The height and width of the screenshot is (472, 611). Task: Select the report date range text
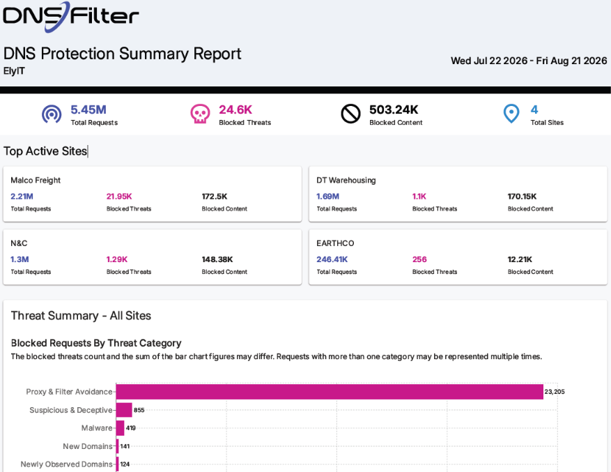tap(529, 61)
